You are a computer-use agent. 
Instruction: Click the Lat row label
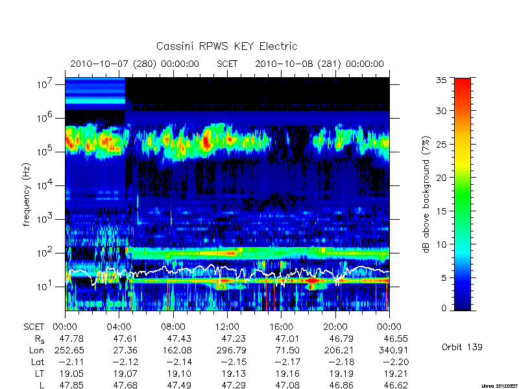tap(38, 362)
